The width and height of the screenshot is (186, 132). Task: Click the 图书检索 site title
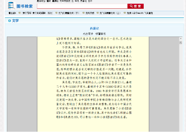click(25, 6)
